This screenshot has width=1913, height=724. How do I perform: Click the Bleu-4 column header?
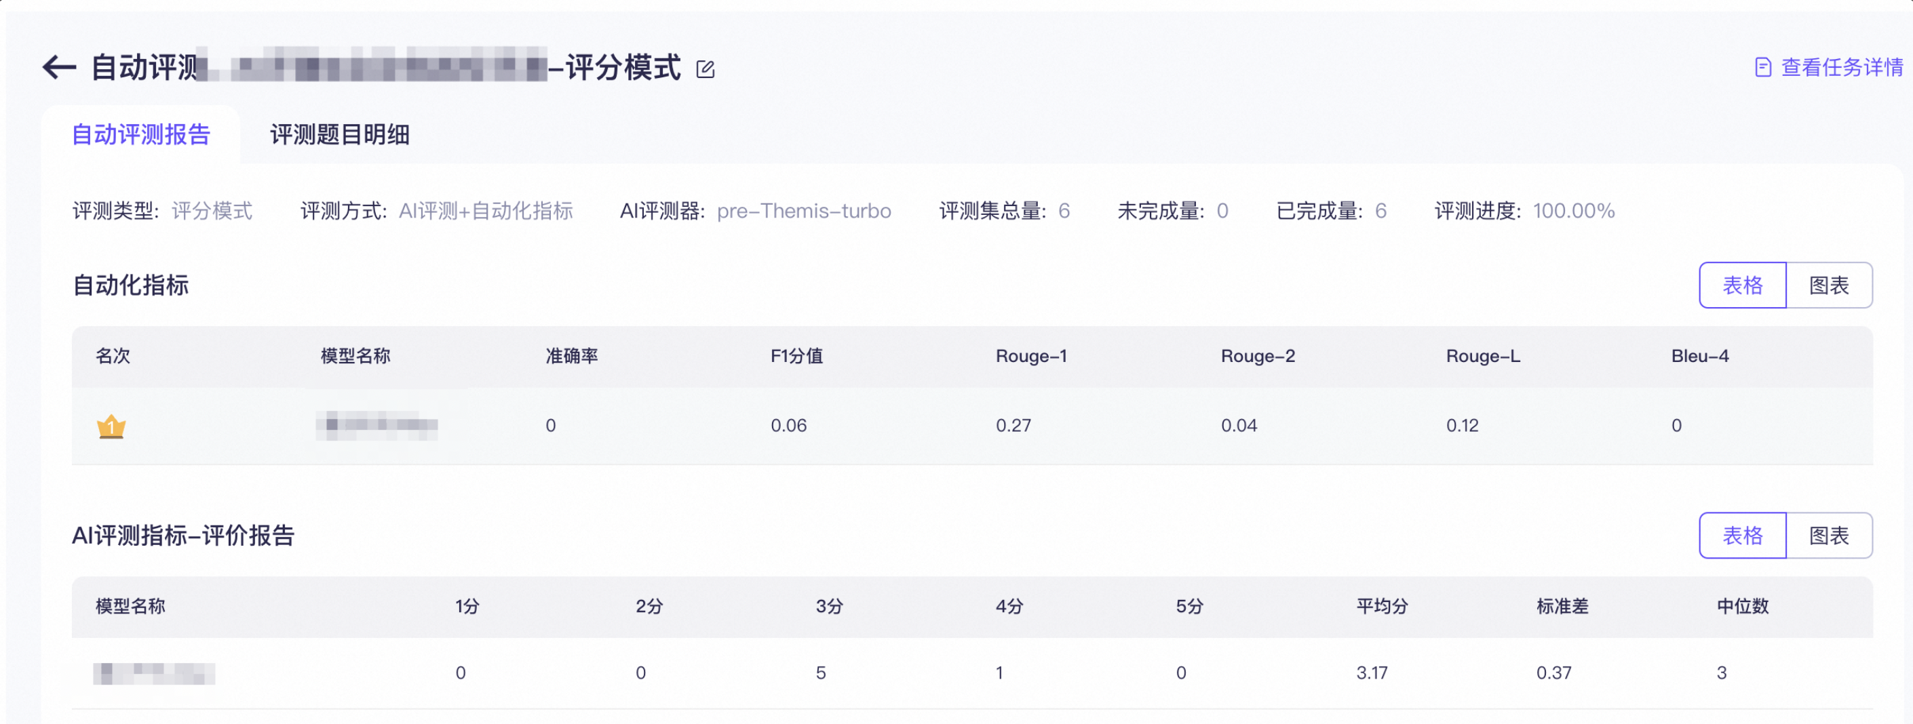point(1700,356)
